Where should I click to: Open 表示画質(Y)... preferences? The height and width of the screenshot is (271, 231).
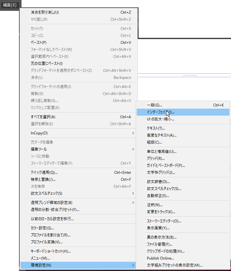tap(183, 228)
